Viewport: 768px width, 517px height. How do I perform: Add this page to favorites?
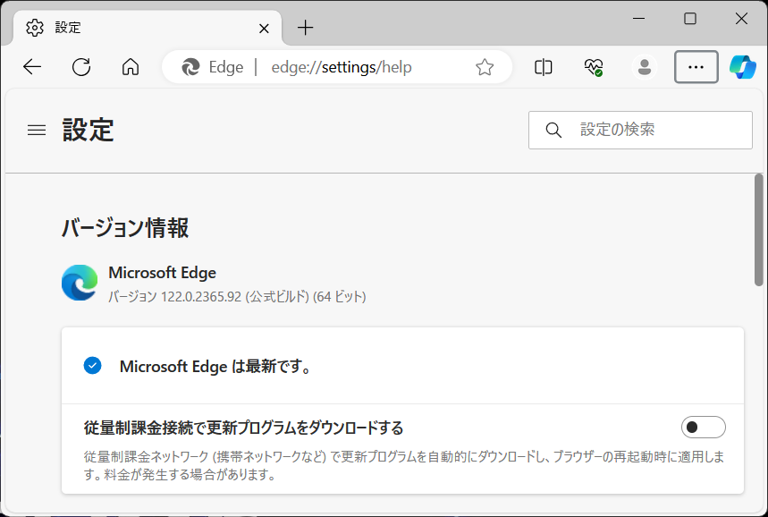(x=485, y=66)
